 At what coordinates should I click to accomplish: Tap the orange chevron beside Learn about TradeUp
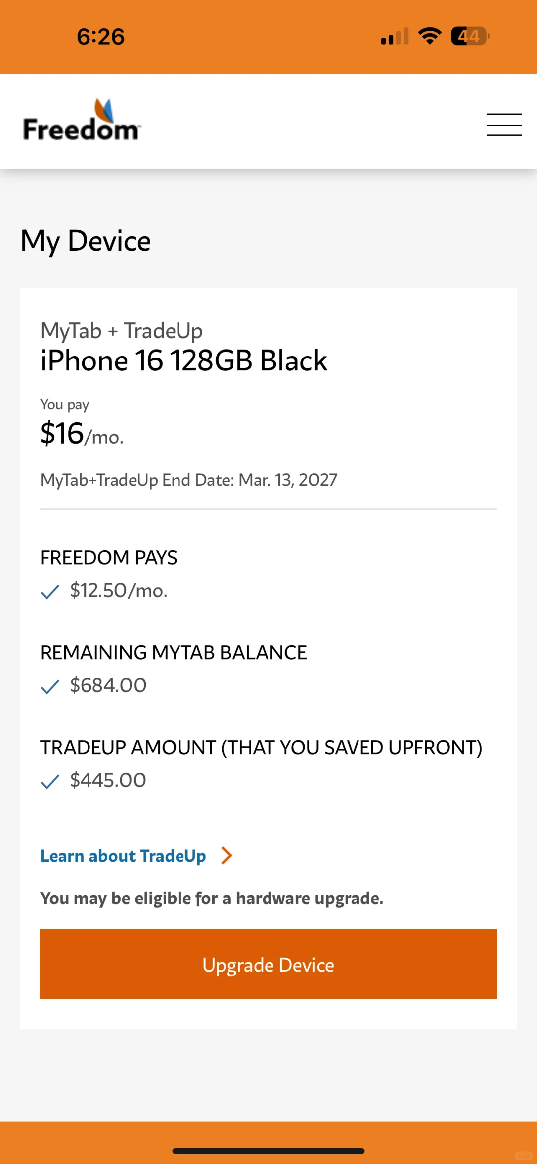click(x=227, y=856)
